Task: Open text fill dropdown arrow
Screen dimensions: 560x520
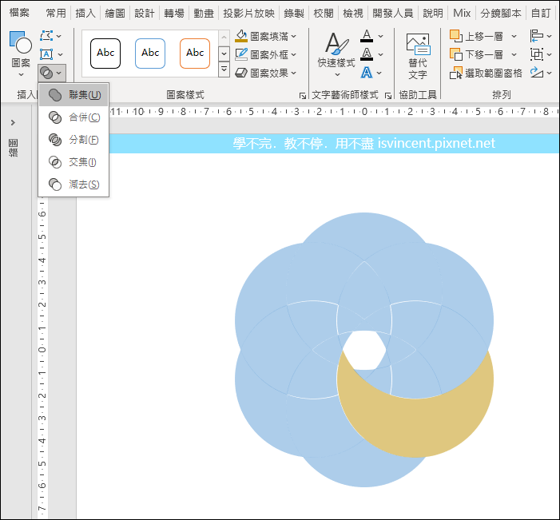Action: 381,36
